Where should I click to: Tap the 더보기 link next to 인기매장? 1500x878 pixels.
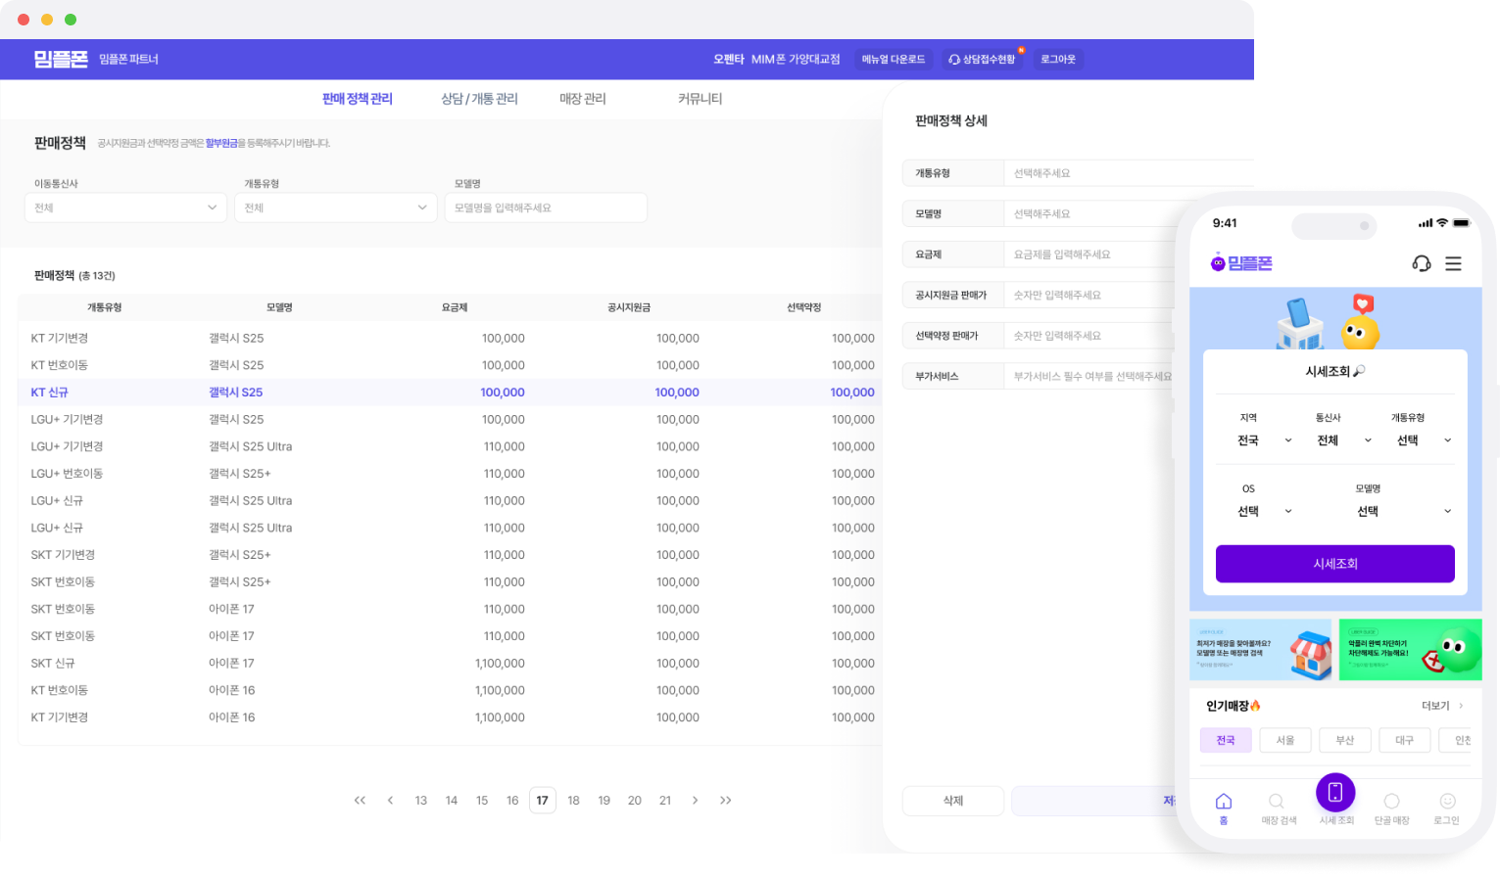tap(1442, 706)
